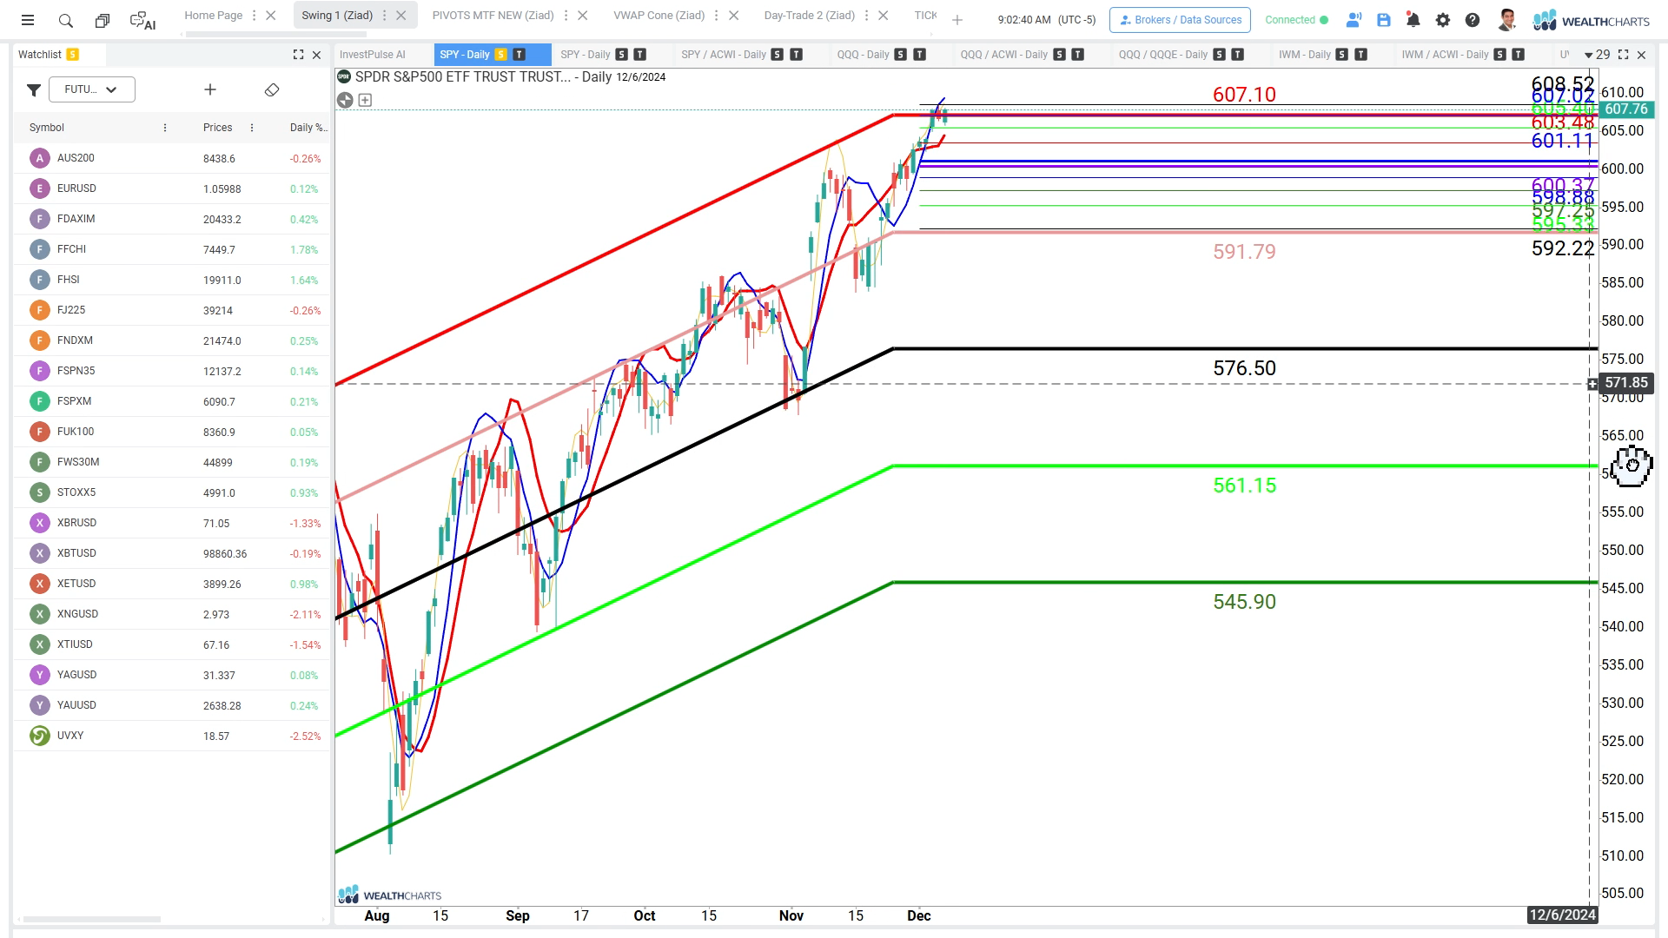Click the T badge on active SPY - Daily tab

[520, 55]
